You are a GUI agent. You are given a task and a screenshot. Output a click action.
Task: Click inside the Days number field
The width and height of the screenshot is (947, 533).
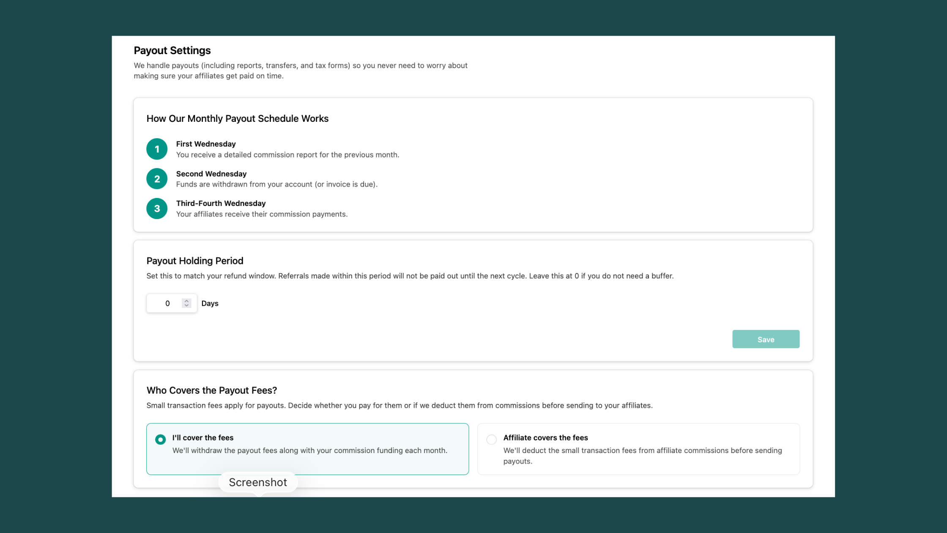coord(167,303)
